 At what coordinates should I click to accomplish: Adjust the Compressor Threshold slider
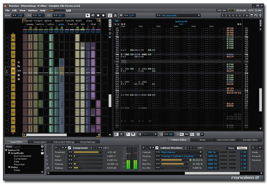(88, 152)
